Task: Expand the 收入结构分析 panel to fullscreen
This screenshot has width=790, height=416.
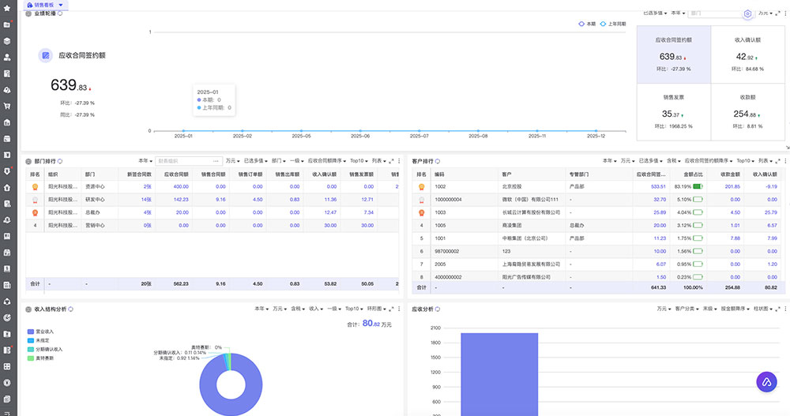Action: pos(392,309)
